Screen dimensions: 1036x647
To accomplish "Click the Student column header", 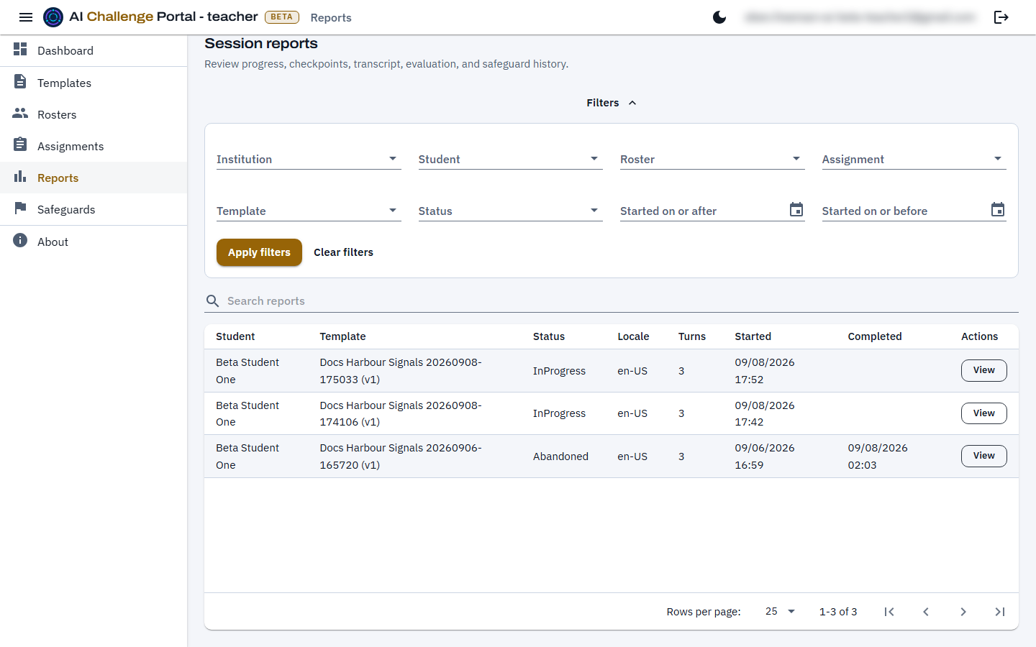I will [235, 336].
